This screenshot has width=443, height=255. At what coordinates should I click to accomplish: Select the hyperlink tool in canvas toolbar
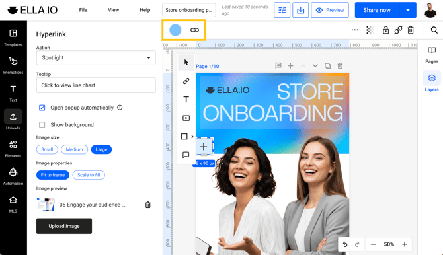click(186, 81)
